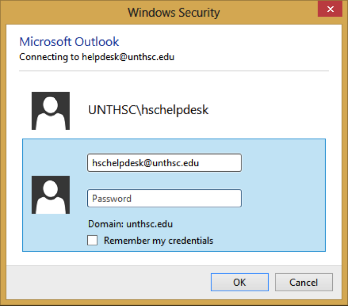The height and width of the screenshot is (306, 348).
Task: Select the UNTHSC\hschelpdesk account name
Action: point(148,110)
